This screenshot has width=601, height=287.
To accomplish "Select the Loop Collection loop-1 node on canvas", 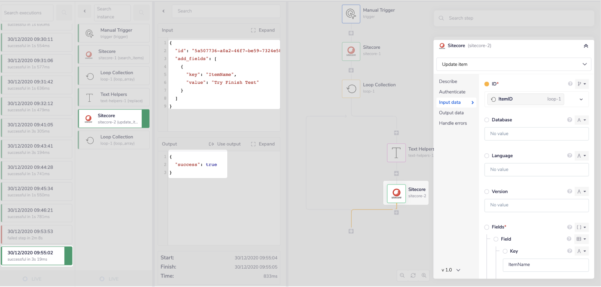I will (351, 88).
